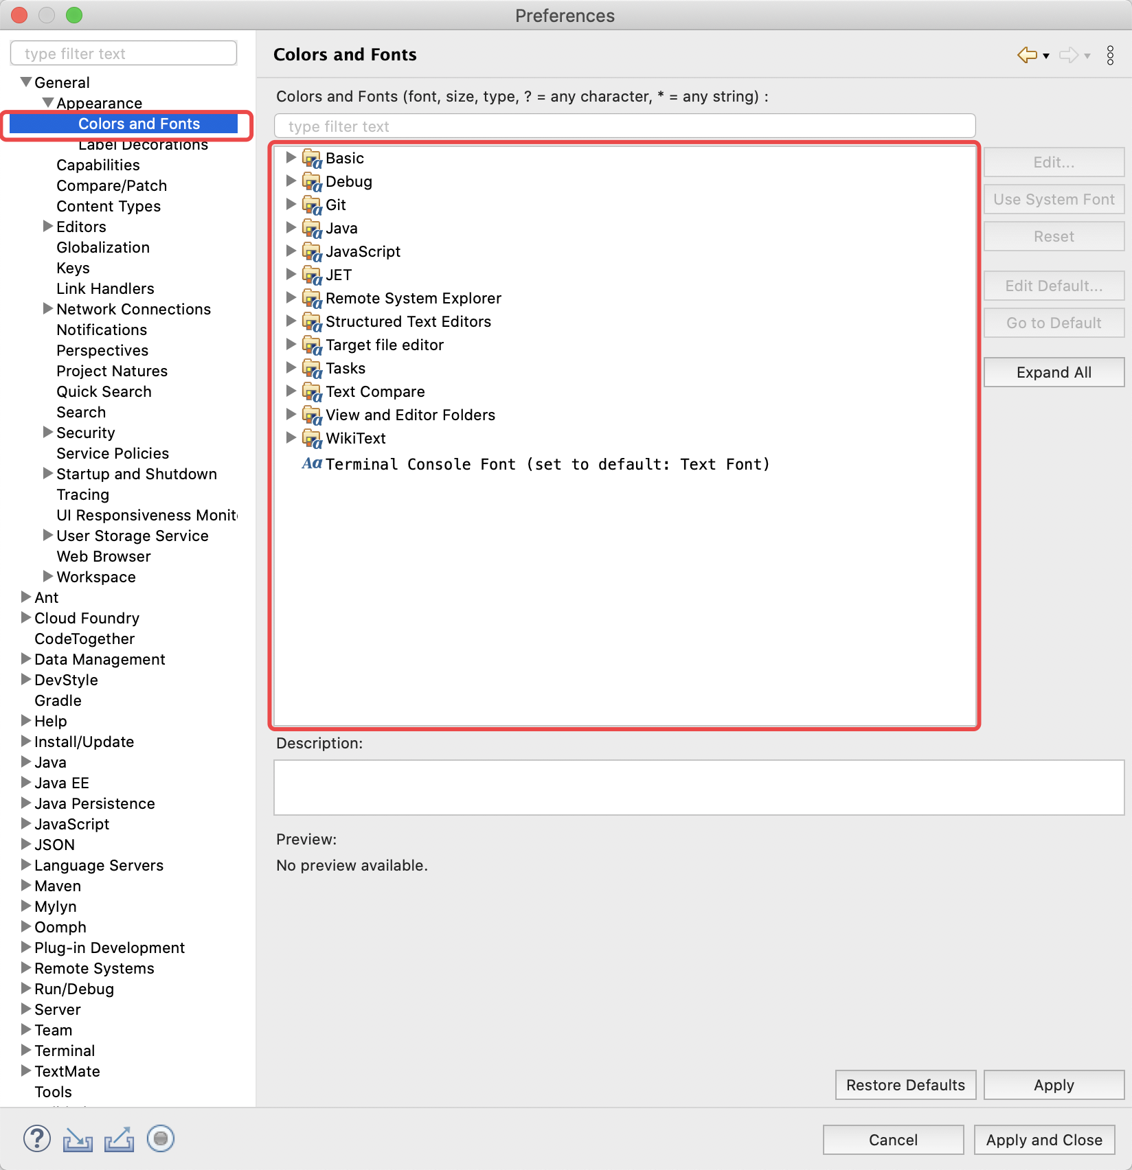The height and width of the screenshot is (1170, 1132).
Task: Expand the Run/Debug preferences node
Action: 26,988
